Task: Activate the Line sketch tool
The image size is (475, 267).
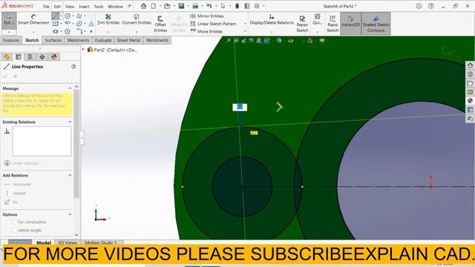Action: 56,16
